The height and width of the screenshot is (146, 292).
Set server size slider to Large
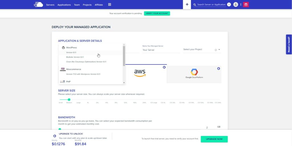pos(78,100)
